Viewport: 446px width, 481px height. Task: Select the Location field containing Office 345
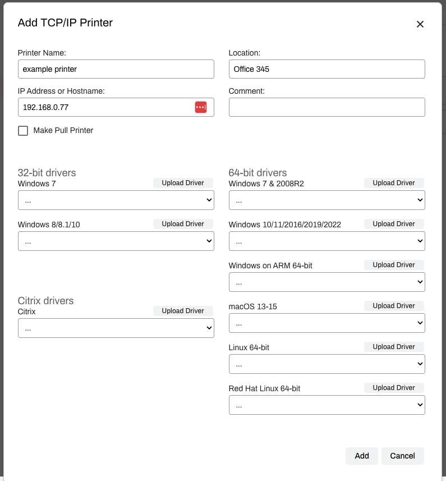point(327,69)
